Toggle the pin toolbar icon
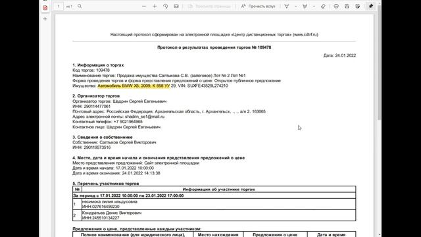The height and width of the screenshot is (237, 421). [371, 6]
